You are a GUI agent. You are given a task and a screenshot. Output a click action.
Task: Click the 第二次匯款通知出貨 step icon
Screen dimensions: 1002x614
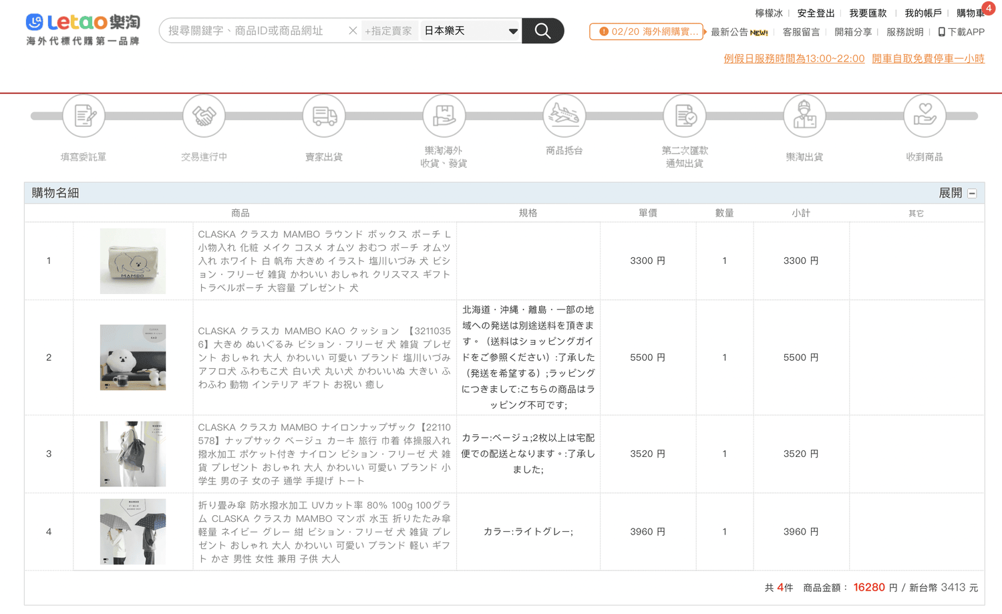coord(685,116)
